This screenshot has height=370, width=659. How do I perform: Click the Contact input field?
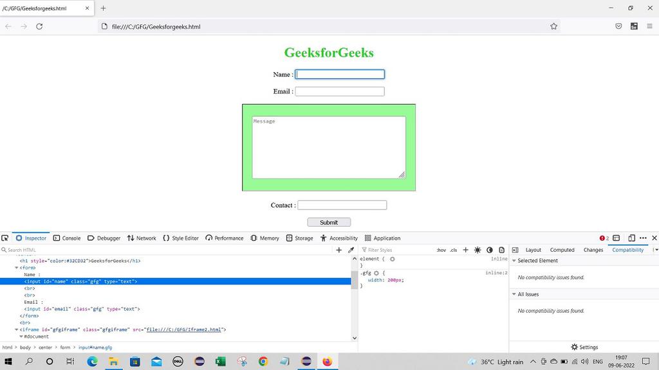(342, 205)
